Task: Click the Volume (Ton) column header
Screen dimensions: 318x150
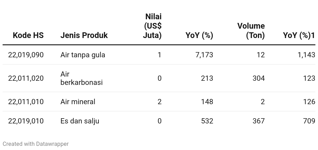Action: coord(251,30)
